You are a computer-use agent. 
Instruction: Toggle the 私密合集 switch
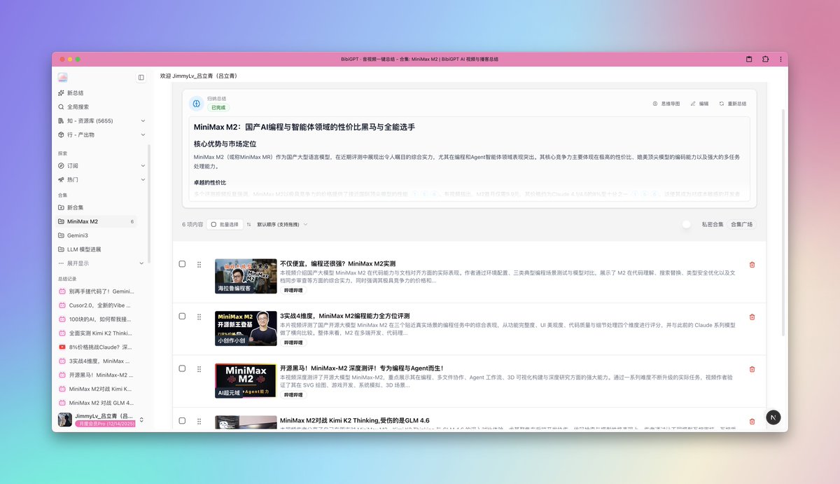click(x=689, y=225)
